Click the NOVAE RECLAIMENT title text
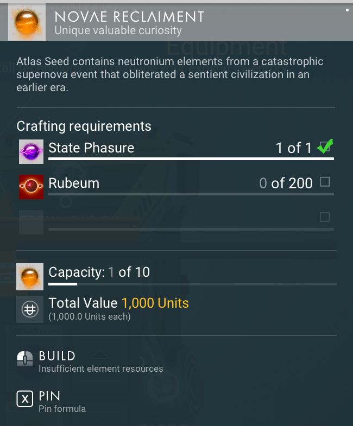Screen dimensions: 353x426 tap(129, 17)
